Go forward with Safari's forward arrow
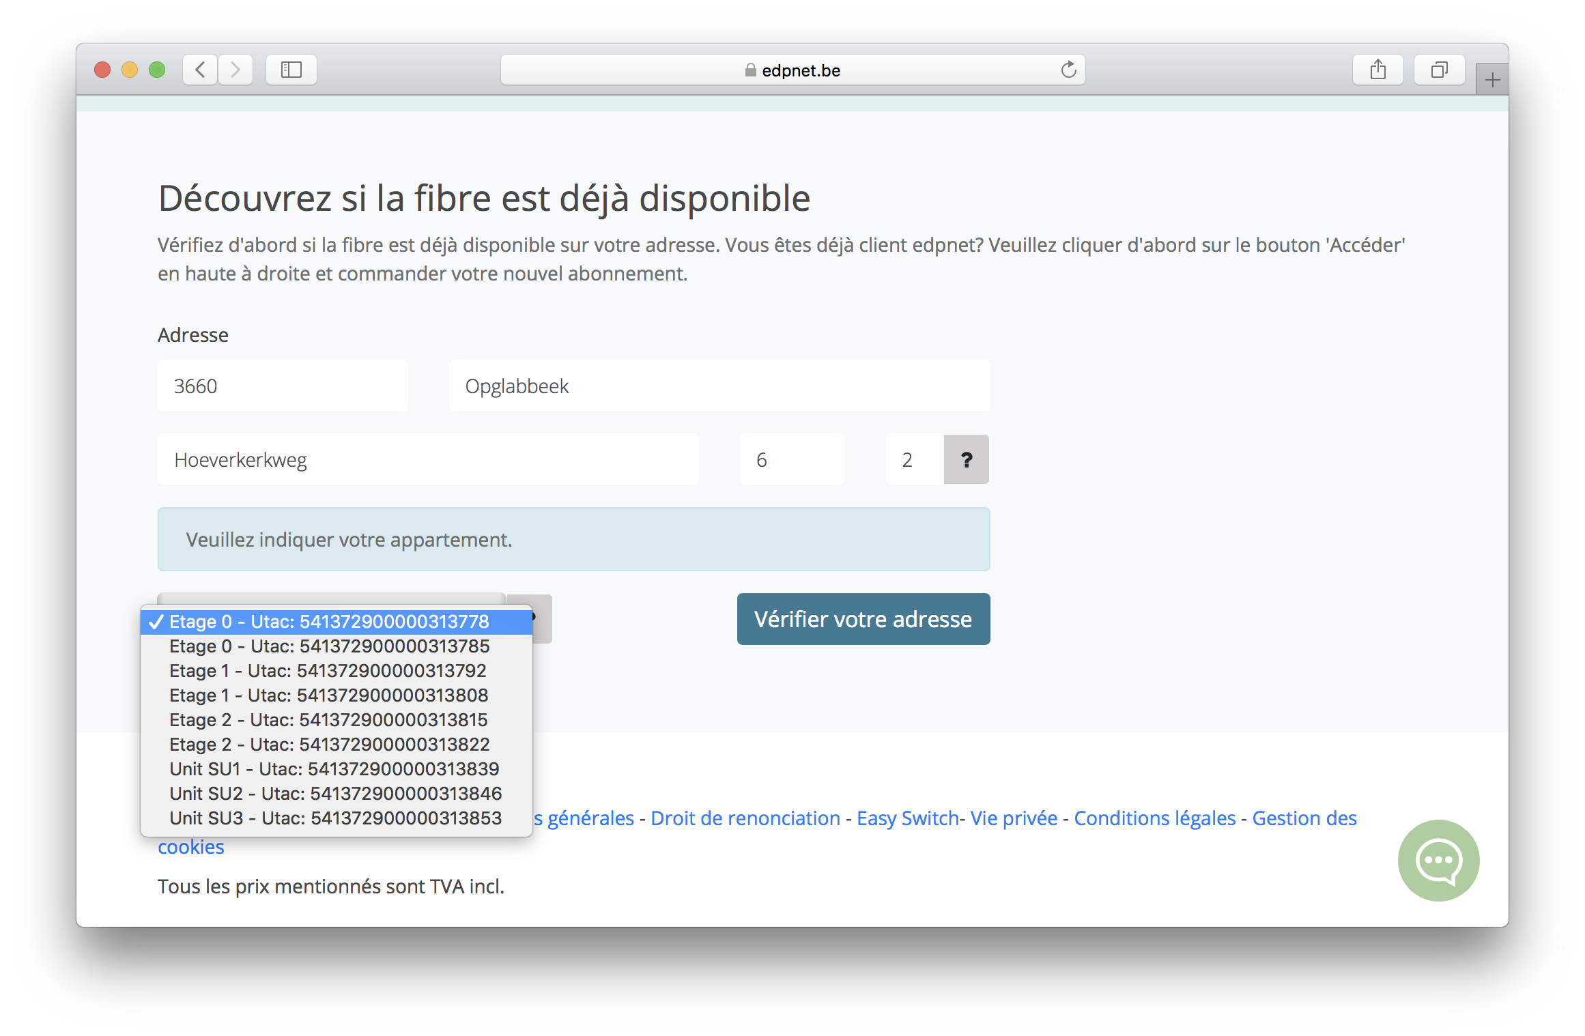1585x1036 pixels. click(235, 70)
